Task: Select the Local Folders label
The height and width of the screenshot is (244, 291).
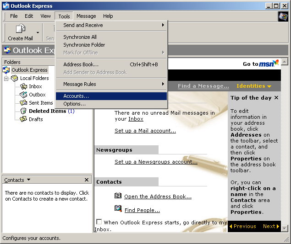Action: pyautogui.click(x=34, y=78)
